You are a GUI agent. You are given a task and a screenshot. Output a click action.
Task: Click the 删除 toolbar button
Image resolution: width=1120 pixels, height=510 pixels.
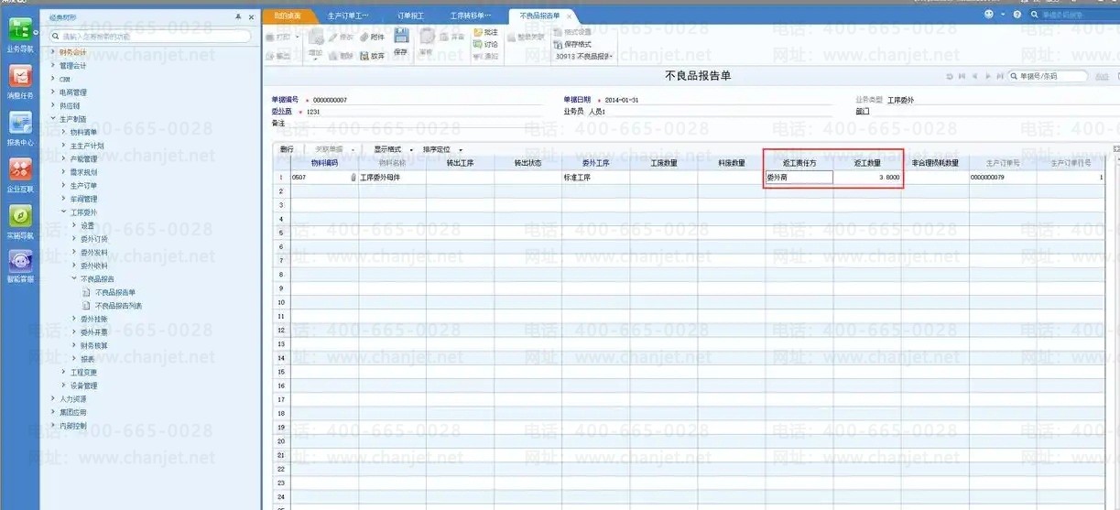pyautogui.click(x=342, y=56)
